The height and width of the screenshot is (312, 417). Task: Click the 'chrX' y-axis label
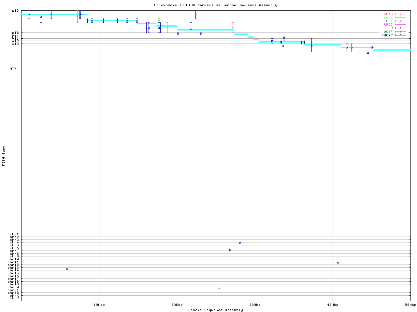tap(14, 295)
